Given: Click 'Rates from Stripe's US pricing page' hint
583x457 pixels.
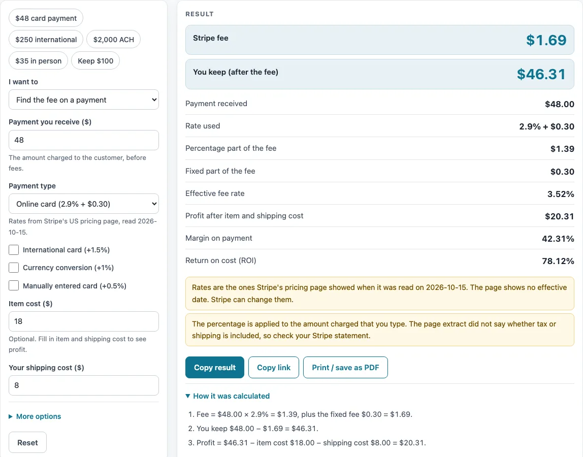Looking at the screenshot, I should 83,226.
